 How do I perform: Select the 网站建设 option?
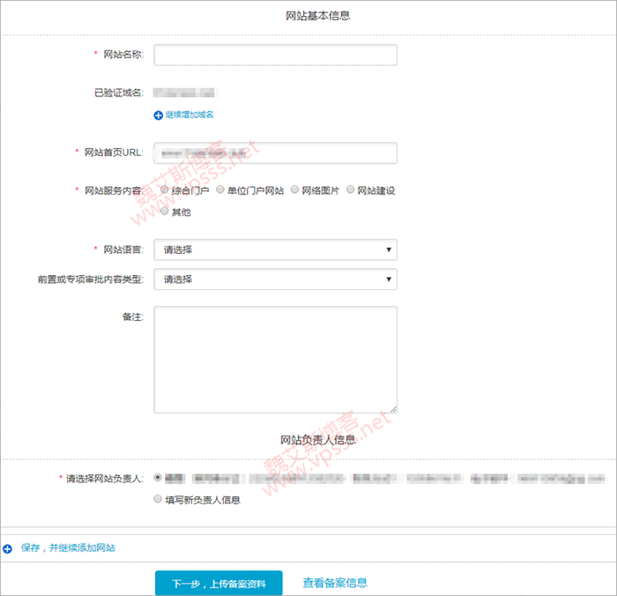(351, 190)
